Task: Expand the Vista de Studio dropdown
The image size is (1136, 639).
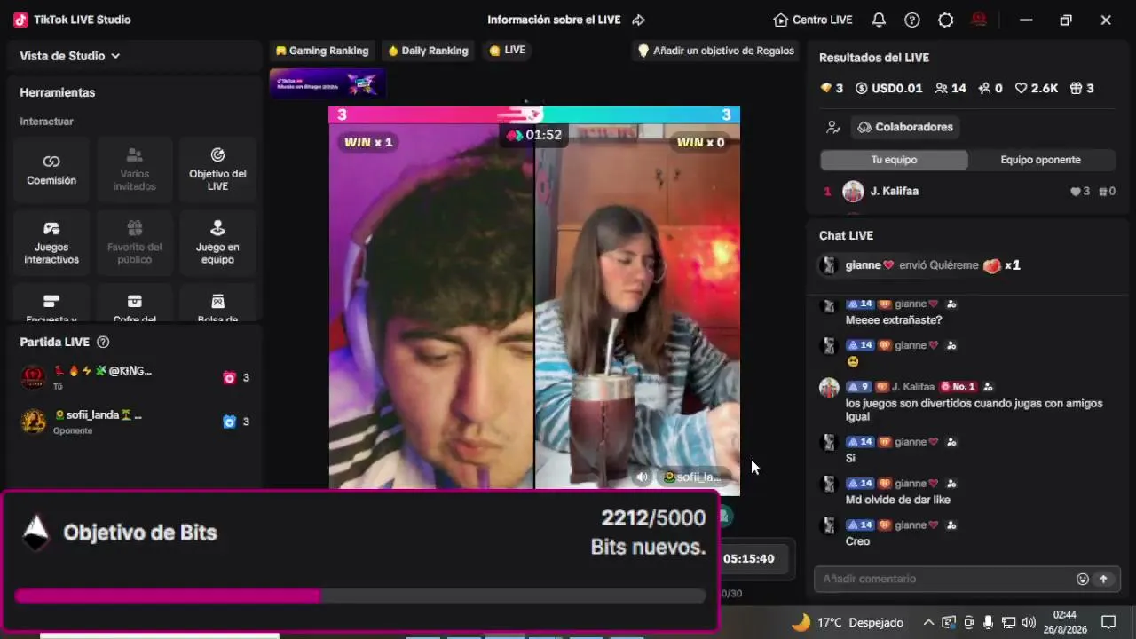Action: pos(70,56)
